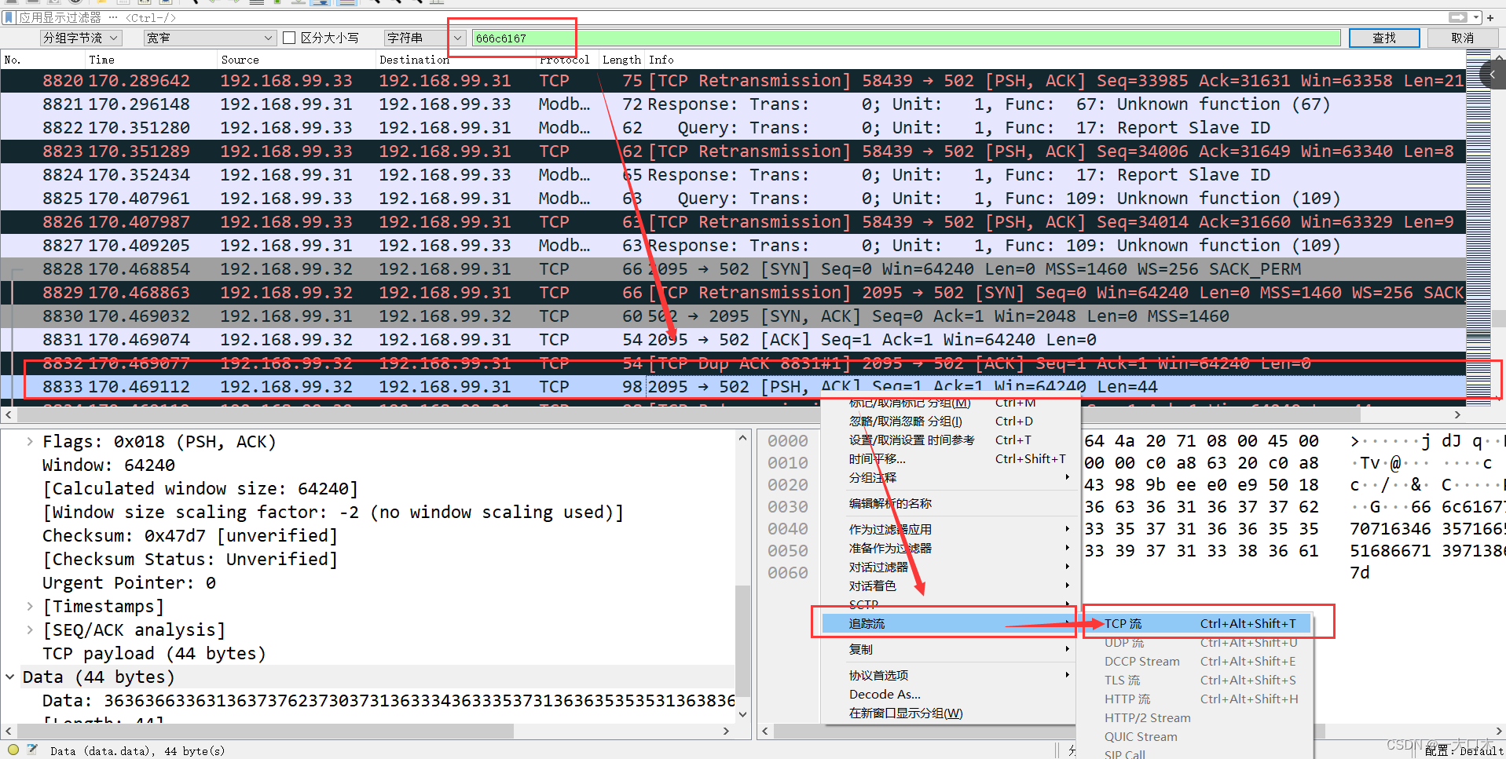Click the colorize packet list toolbar icon
The height and width of the screenshot is (759, 1506).
coord(346,3)
